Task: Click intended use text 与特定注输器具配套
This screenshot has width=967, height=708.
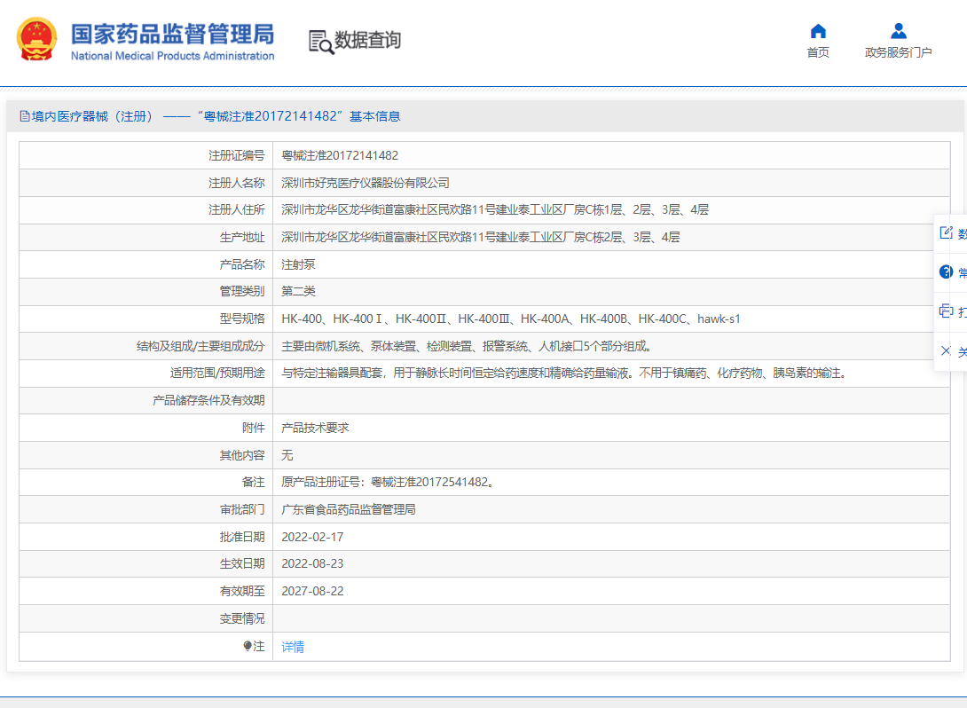Action: (x=565, y=374)
